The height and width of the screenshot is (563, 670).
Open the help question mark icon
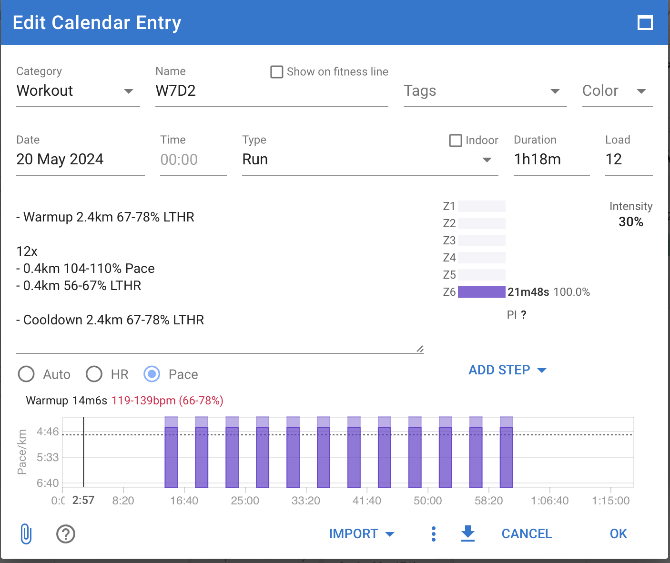pyautogui.click(x=66, y=533)
